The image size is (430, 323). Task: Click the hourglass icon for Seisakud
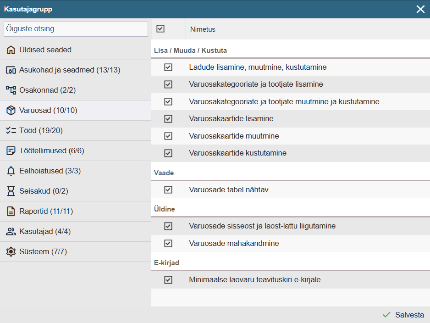click(11, 191)
